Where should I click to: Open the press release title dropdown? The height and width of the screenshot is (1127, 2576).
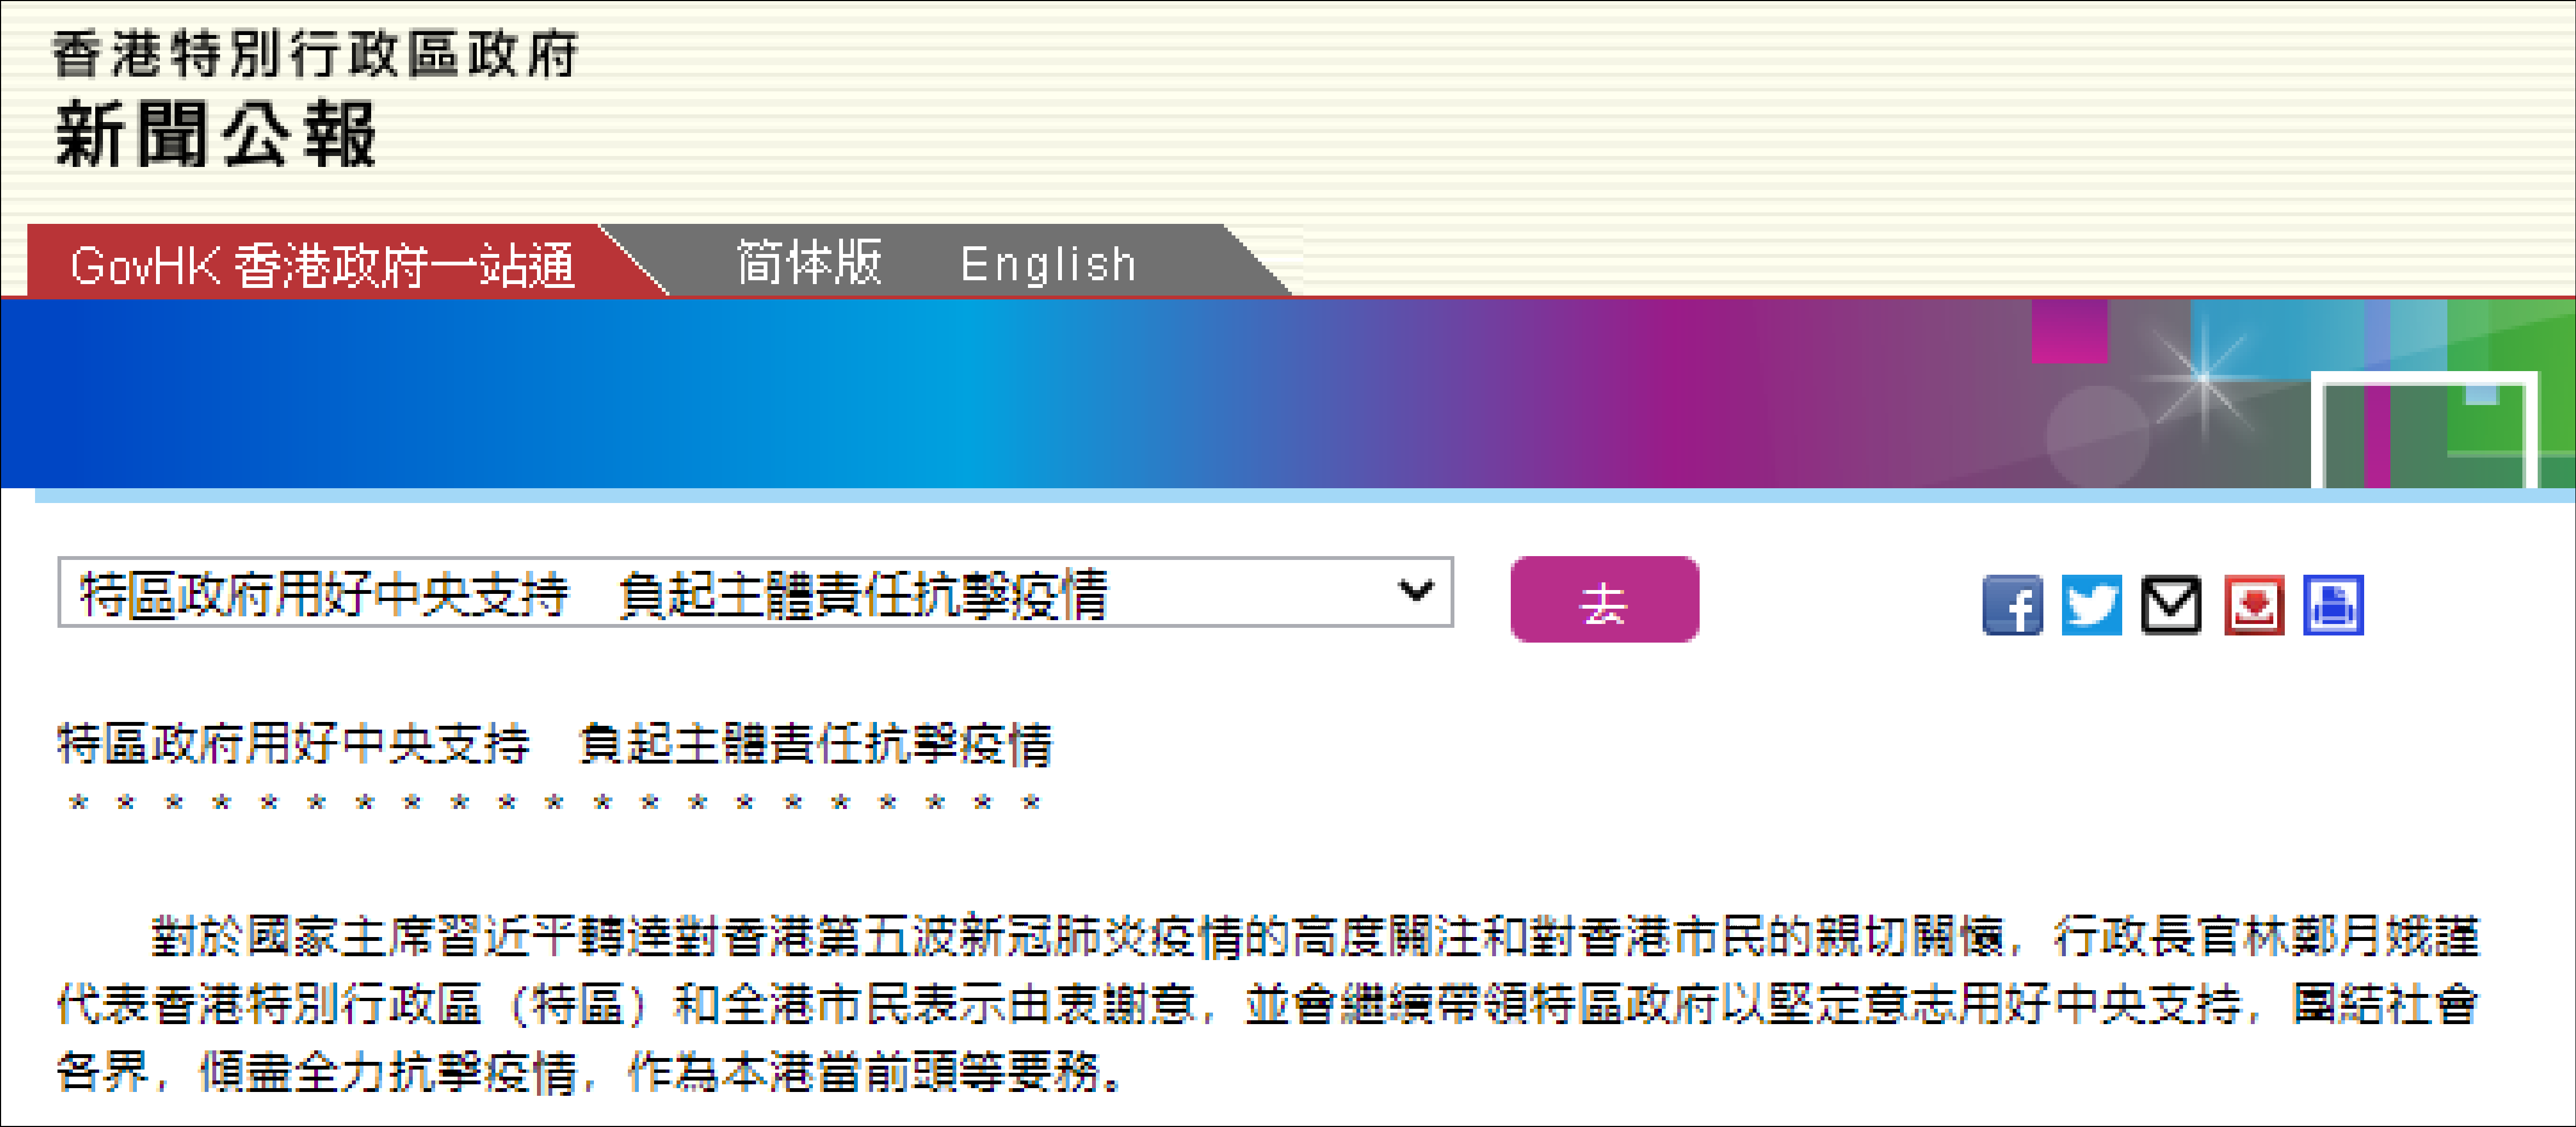tap(755, 593)
